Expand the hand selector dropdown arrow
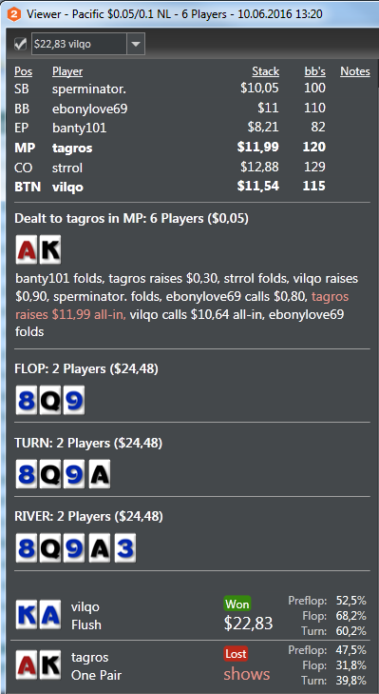This screenshot has width=379, height=694. (136, 44)
